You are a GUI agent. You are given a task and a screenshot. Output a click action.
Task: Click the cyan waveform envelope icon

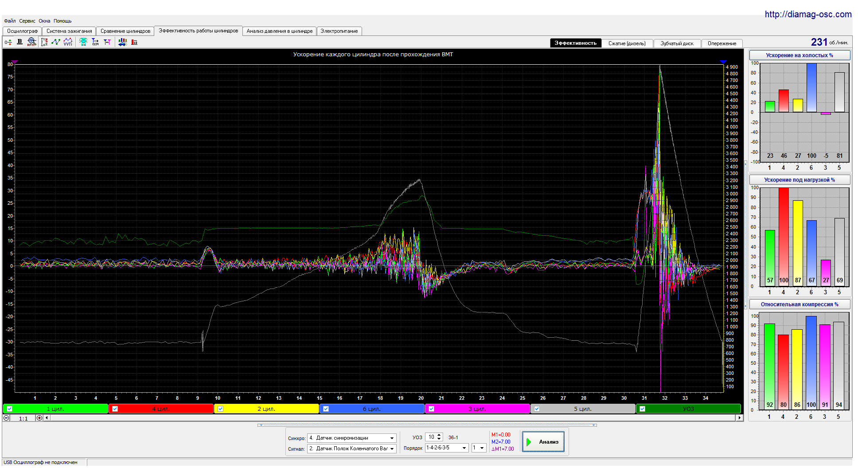(83, 42)
